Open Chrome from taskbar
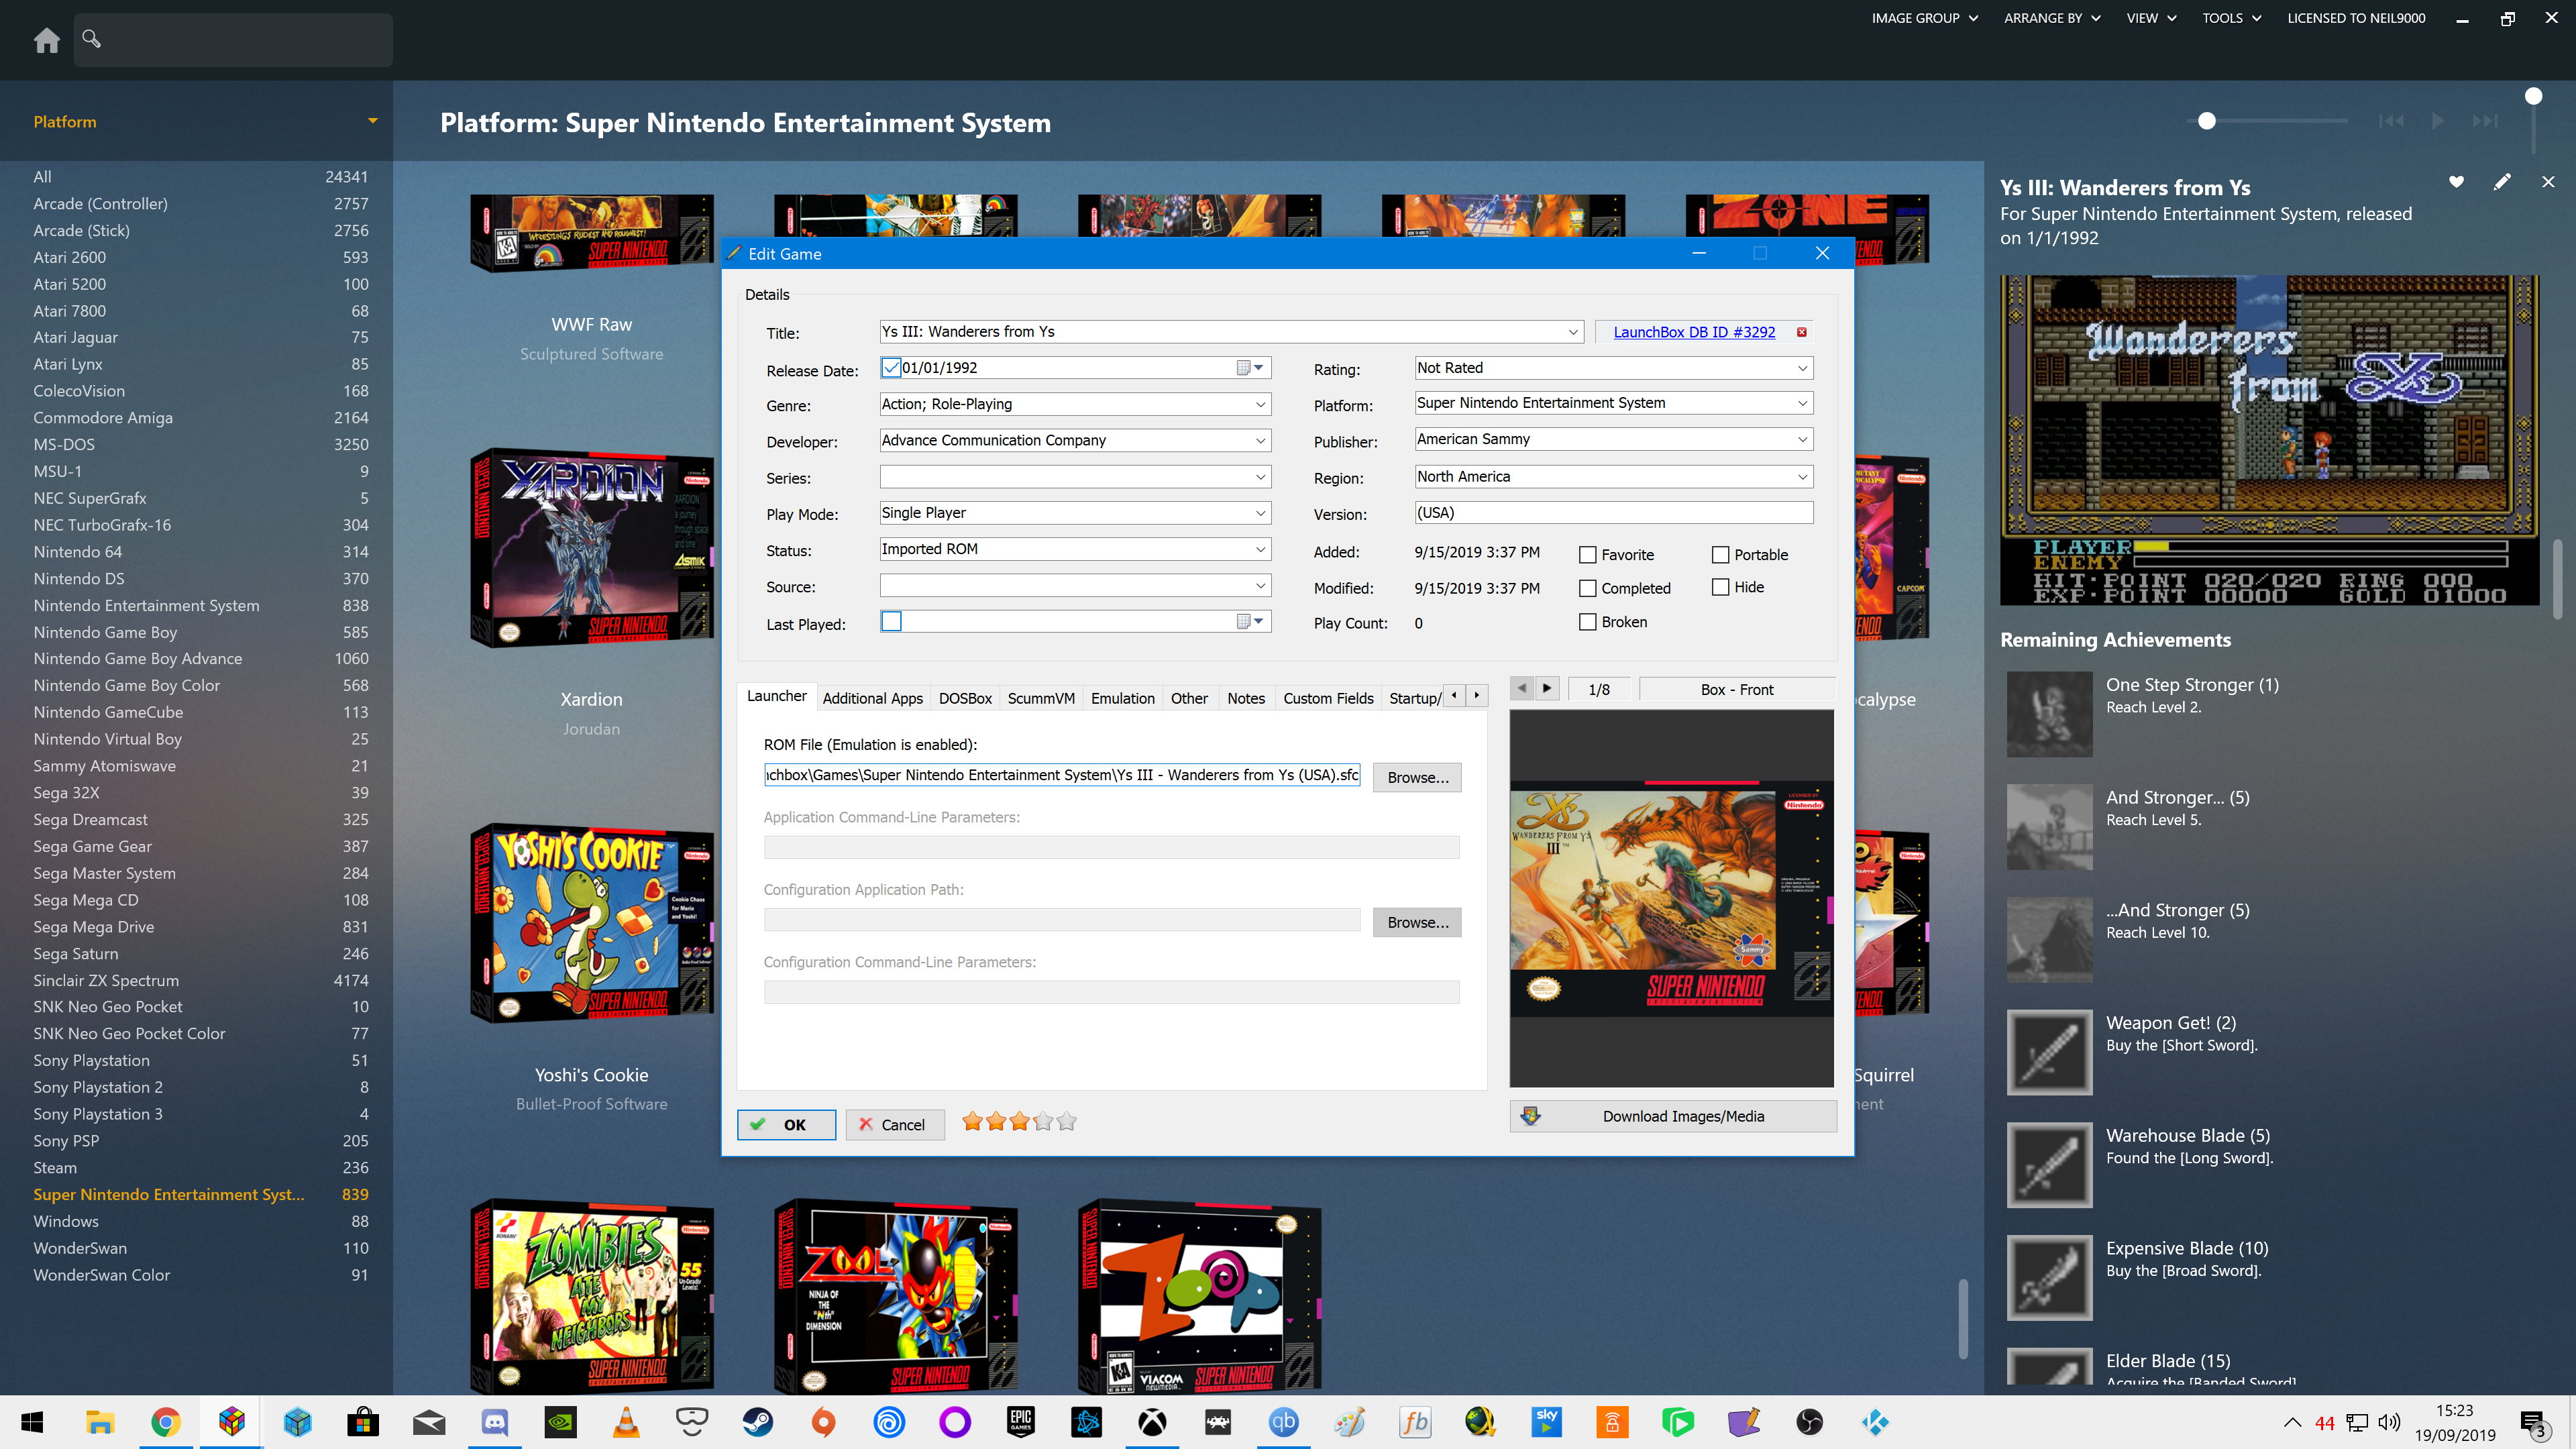Image resolution: width=2576 pixels, height=1449 pixels. [166, 1422]
